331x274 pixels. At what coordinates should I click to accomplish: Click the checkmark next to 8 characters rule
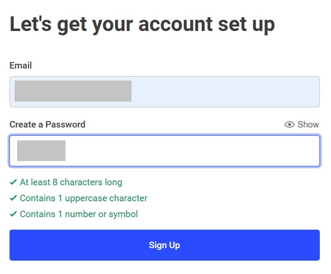coord(13,182)
